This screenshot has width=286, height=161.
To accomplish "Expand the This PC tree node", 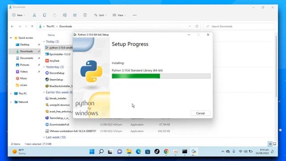I will [x=11, y=93].
